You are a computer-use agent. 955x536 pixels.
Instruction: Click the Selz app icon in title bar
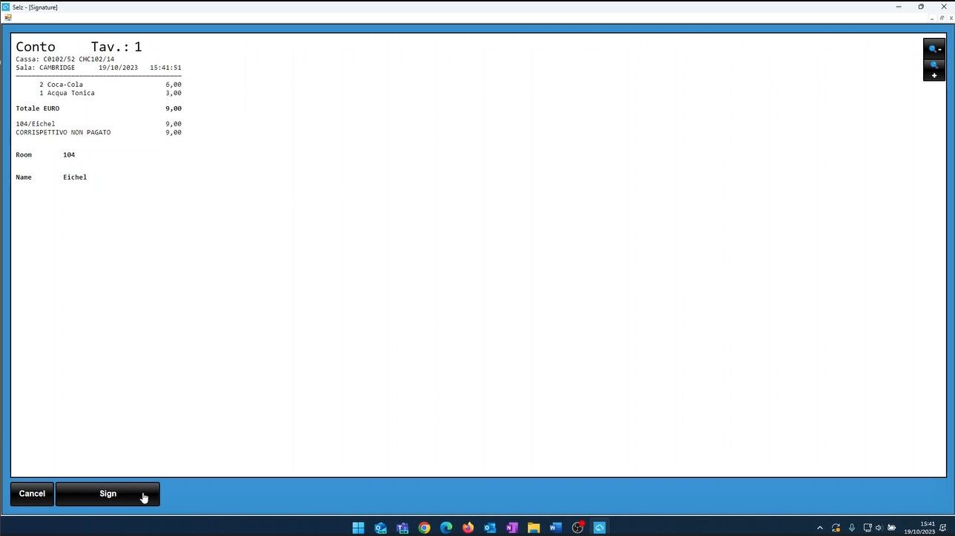coord(6,7)
